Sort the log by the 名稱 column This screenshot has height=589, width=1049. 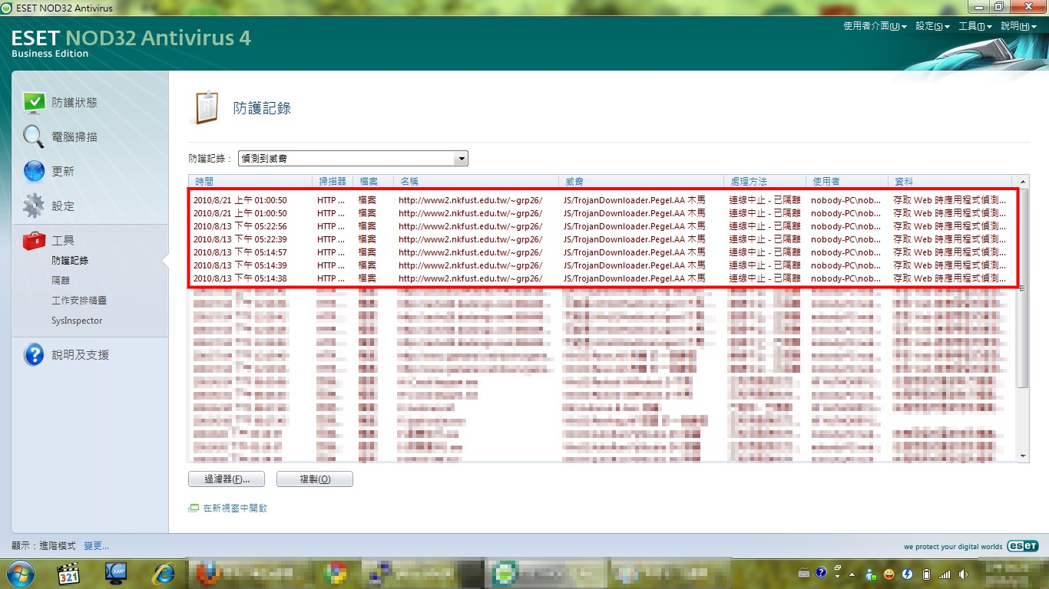tap(476, 182)
